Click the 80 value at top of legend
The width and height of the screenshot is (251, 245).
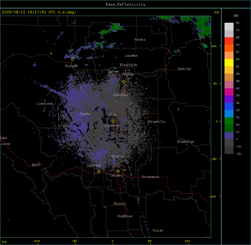point(238,23)
